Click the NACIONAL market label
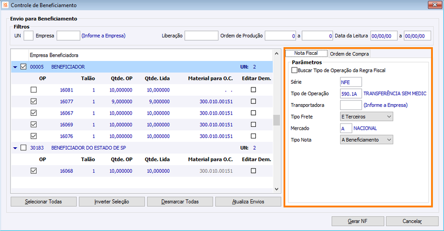The image size is (444, 231). [365, 129]
